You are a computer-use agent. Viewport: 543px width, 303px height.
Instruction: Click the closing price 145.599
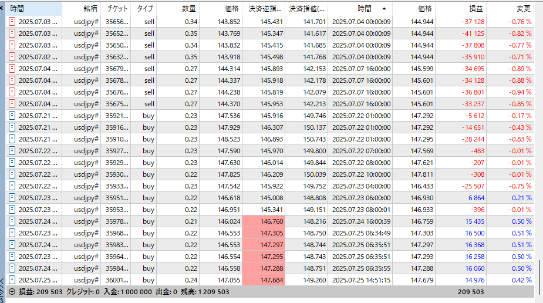[422, 69]
